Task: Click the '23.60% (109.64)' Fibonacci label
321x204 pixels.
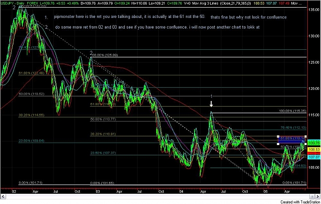Action: 31,141
